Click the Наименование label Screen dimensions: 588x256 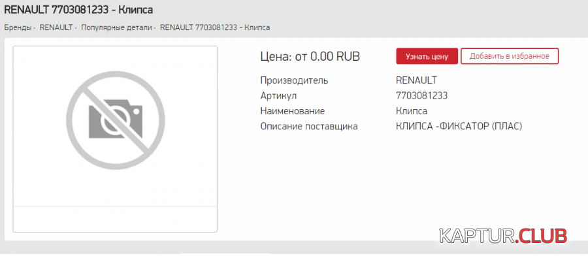tap(293, 111)
